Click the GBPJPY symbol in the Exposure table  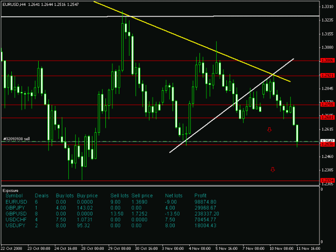[15, 208]
